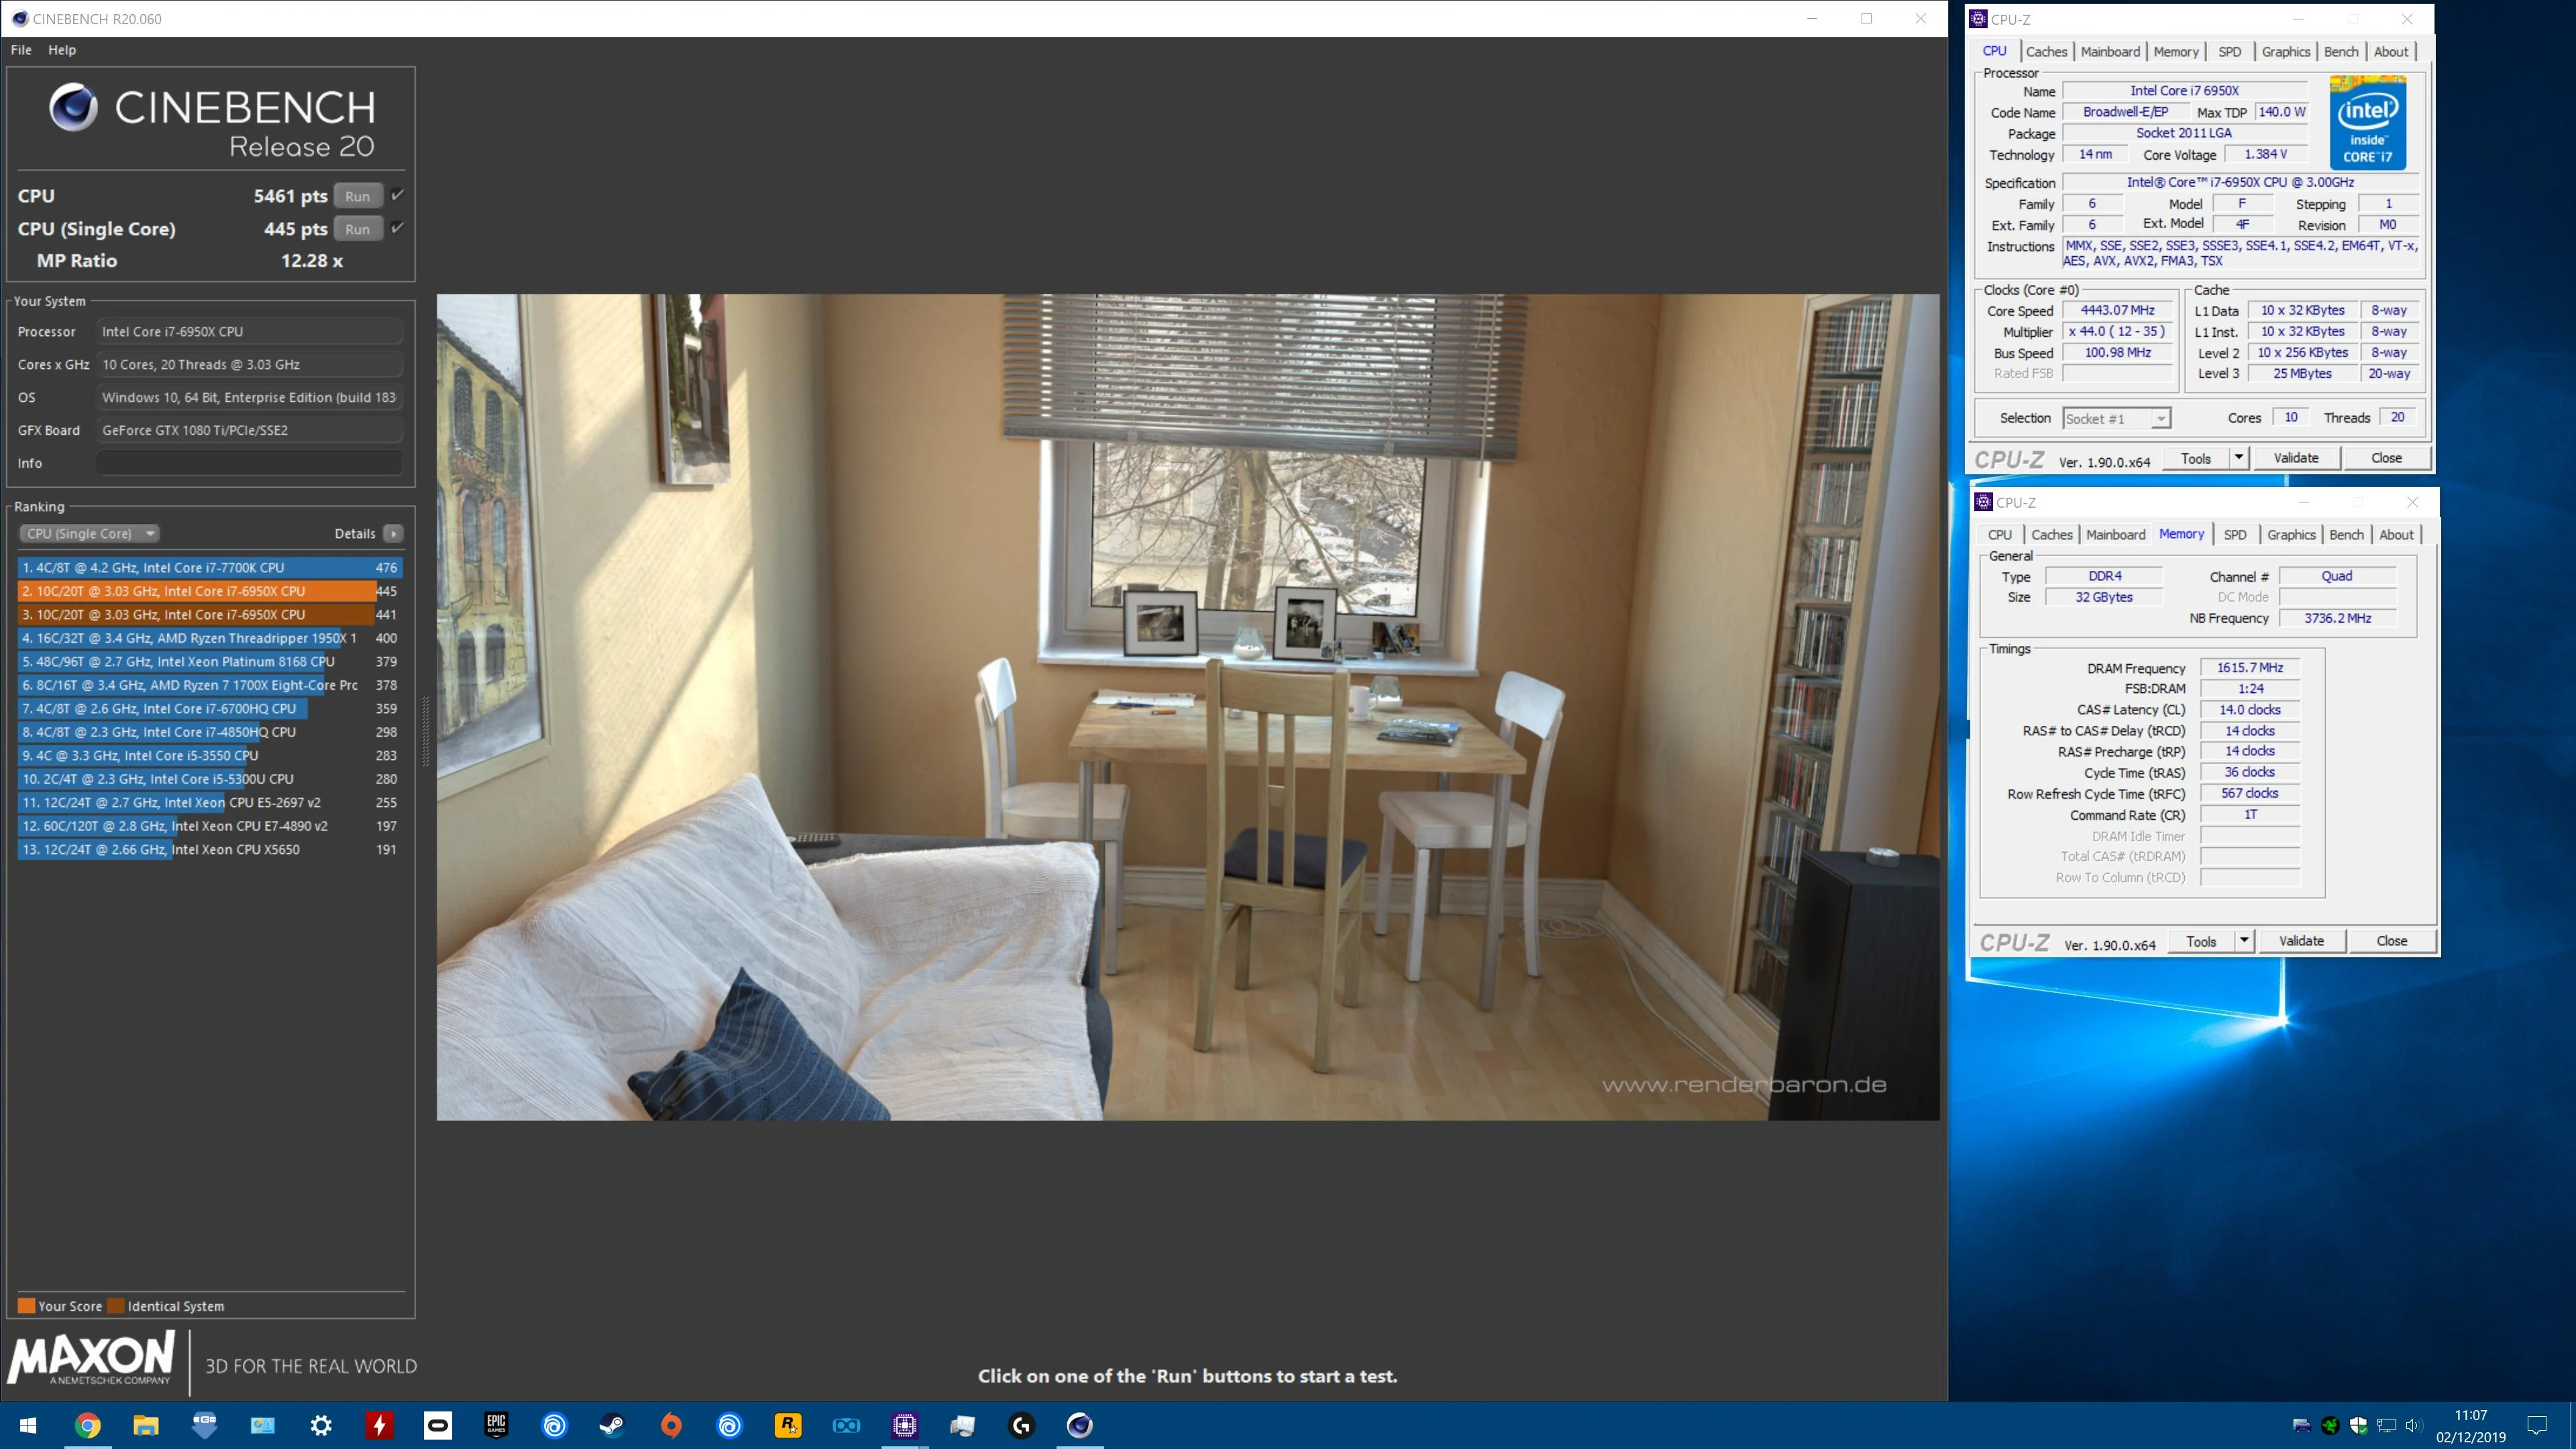Open Google Chrome from the taskbar
The height and width of the screenshot is (1449, 2576).
point(88,1425)
